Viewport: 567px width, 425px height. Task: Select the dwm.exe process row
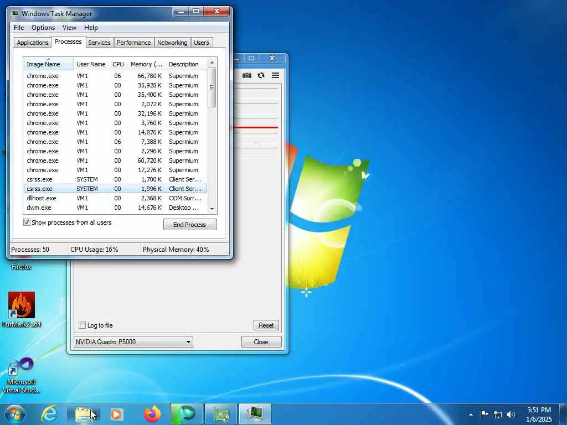click(115, 208)
